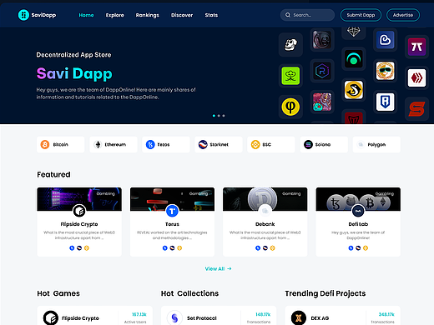Open the red arrows dapp icon
Screen dimensions: 434x325
click(416, 77)
